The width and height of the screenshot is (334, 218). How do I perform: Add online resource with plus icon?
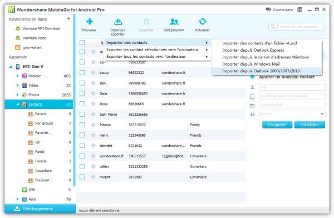click(68, 19)
